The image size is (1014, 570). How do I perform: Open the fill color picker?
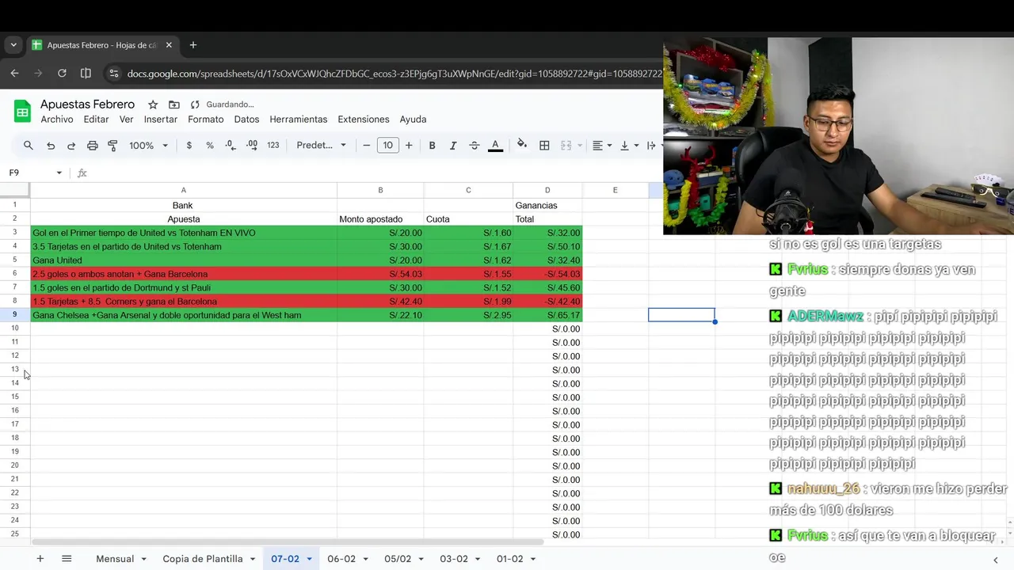point(522,145)
